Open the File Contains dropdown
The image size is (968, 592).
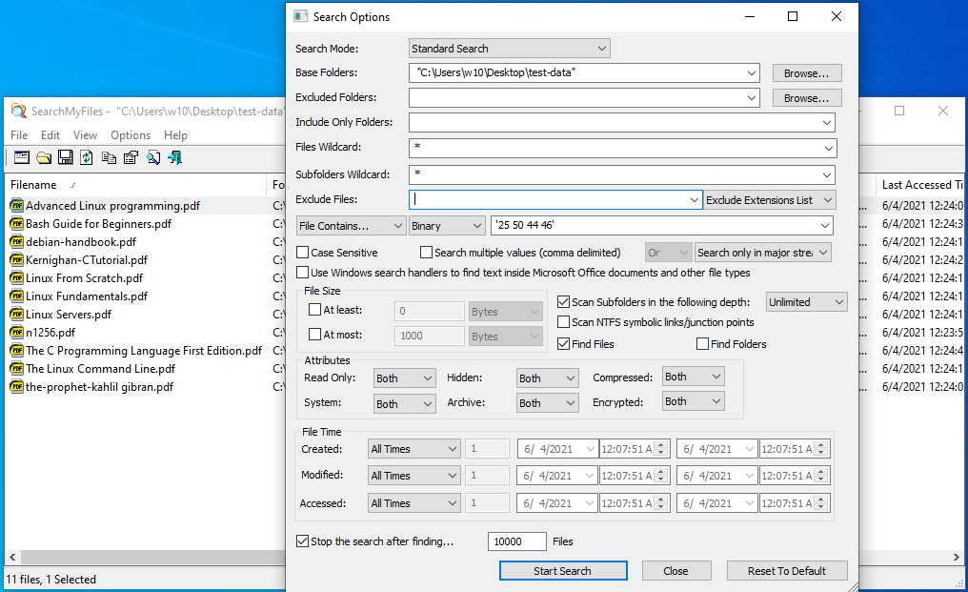(x=351, y=226)
